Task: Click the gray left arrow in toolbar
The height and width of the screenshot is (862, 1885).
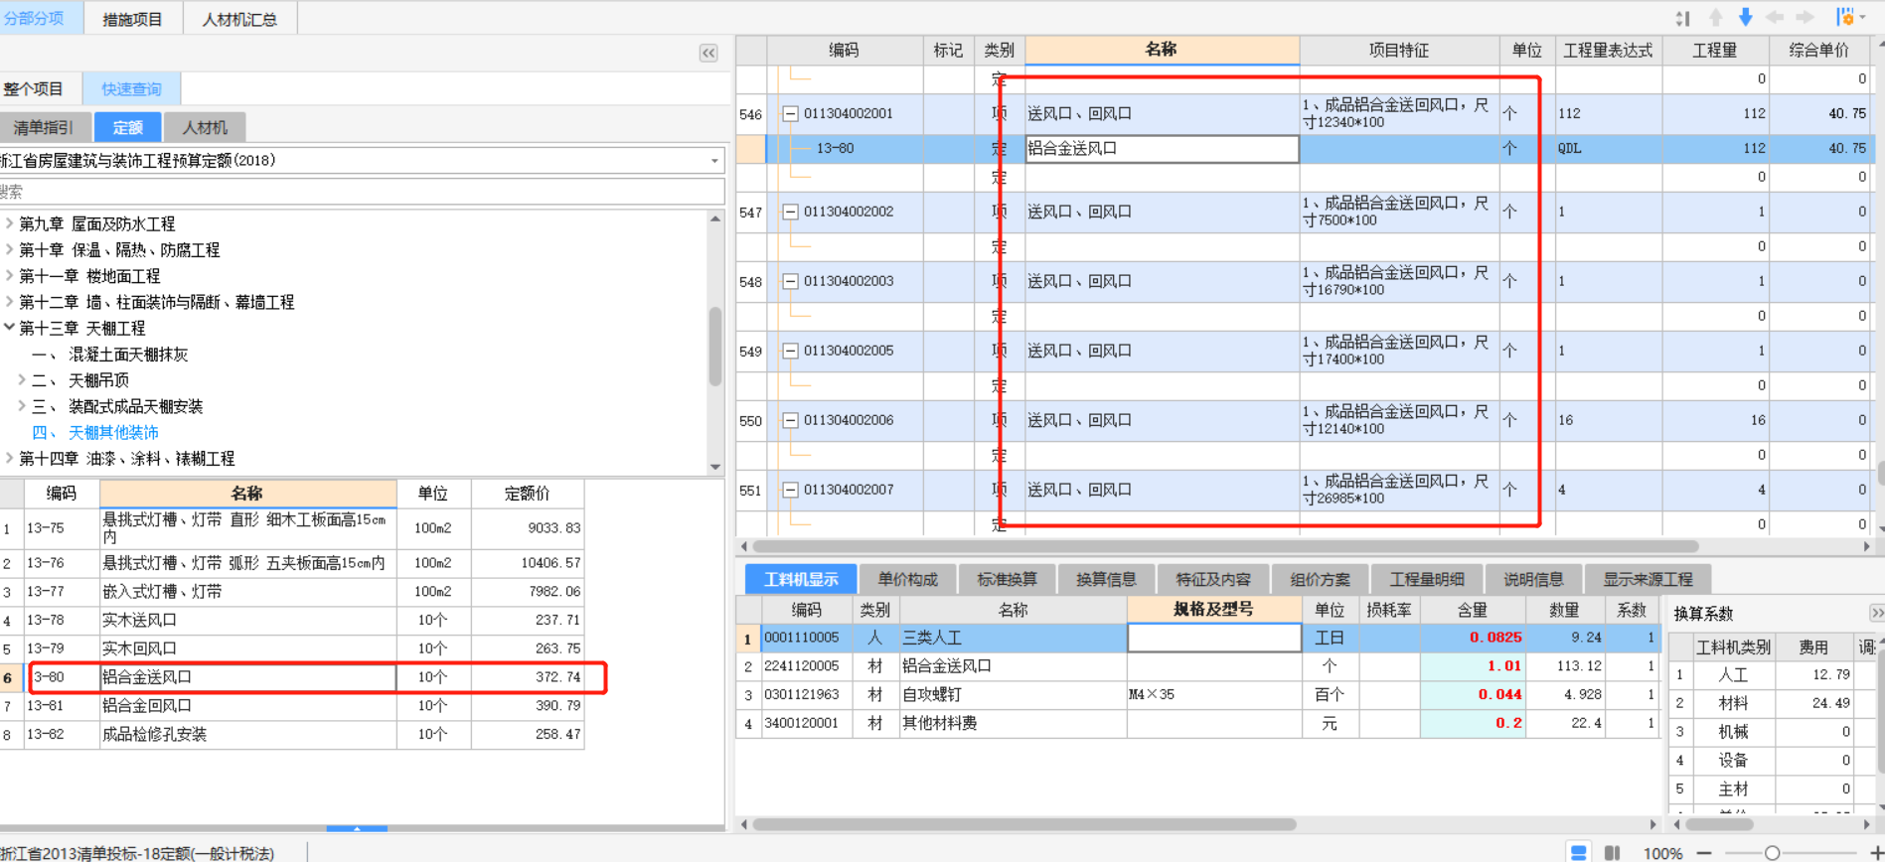Action: 1775,18
